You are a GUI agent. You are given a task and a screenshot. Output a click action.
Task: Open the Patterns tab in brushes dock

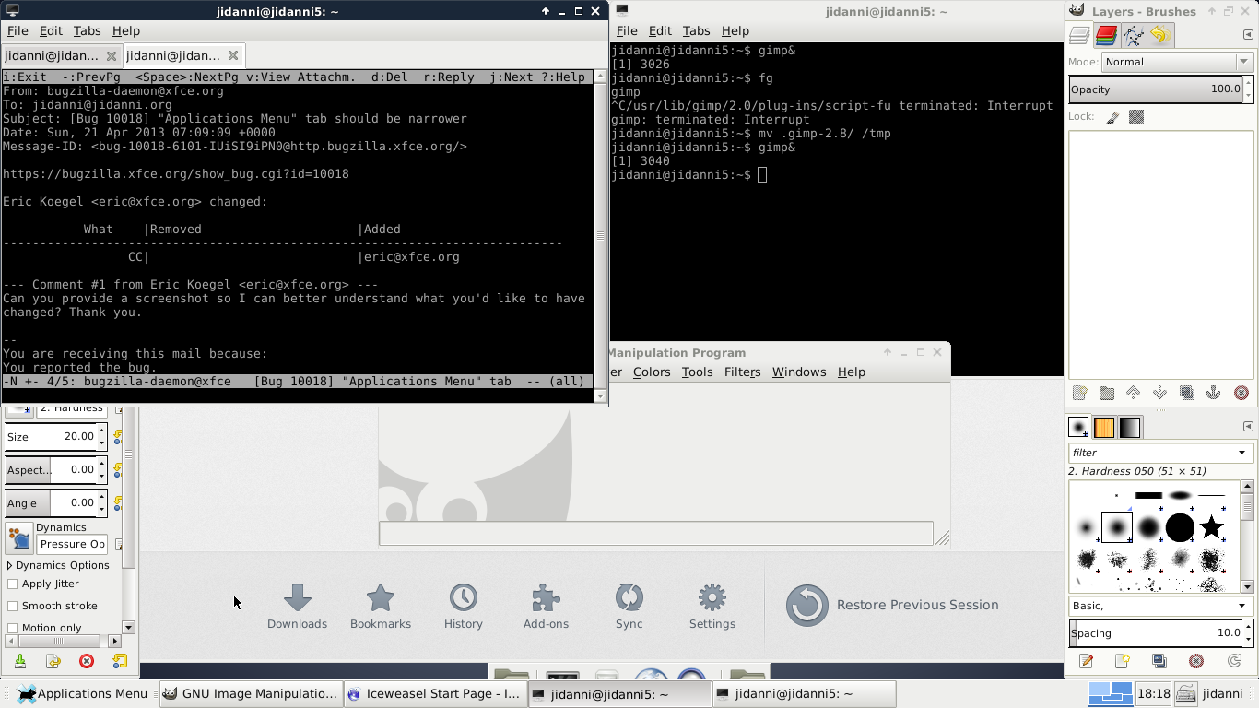click(1104, 427)
